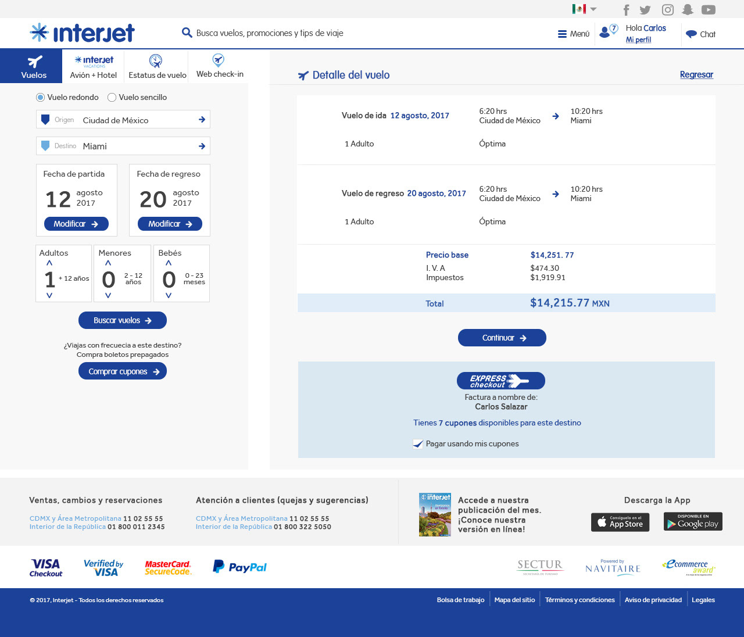
Task: Open the App Store download badge
Action: click(620, 521)
